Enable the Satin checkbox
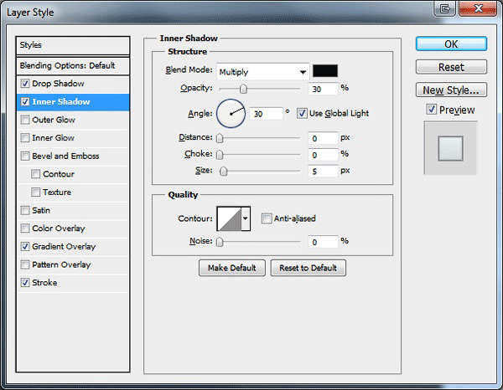The width and height of the screenshot is (503, 390). 25,210
